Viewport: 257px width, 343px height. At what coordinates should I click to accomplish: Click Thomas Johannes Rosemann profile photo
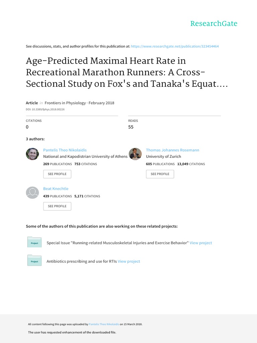point(135,154)
